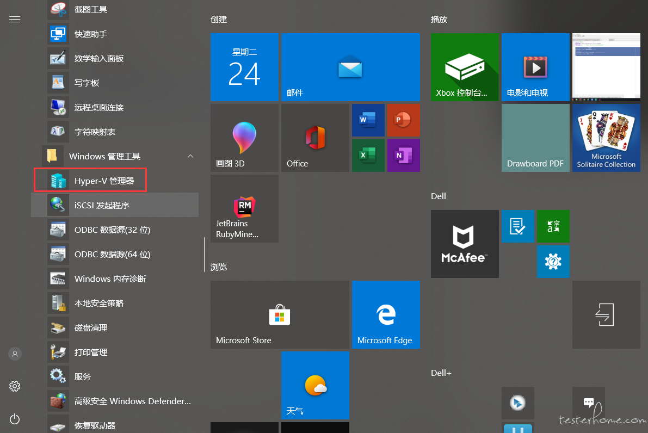
Task: Open 恢复驱动器 recovery drive
Action: tap(115, 424)
